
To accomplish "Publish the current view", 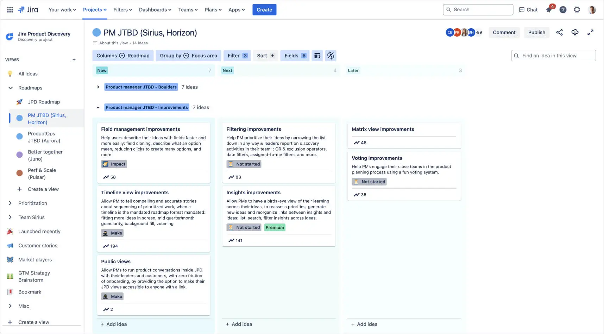I will click(536, 32).
